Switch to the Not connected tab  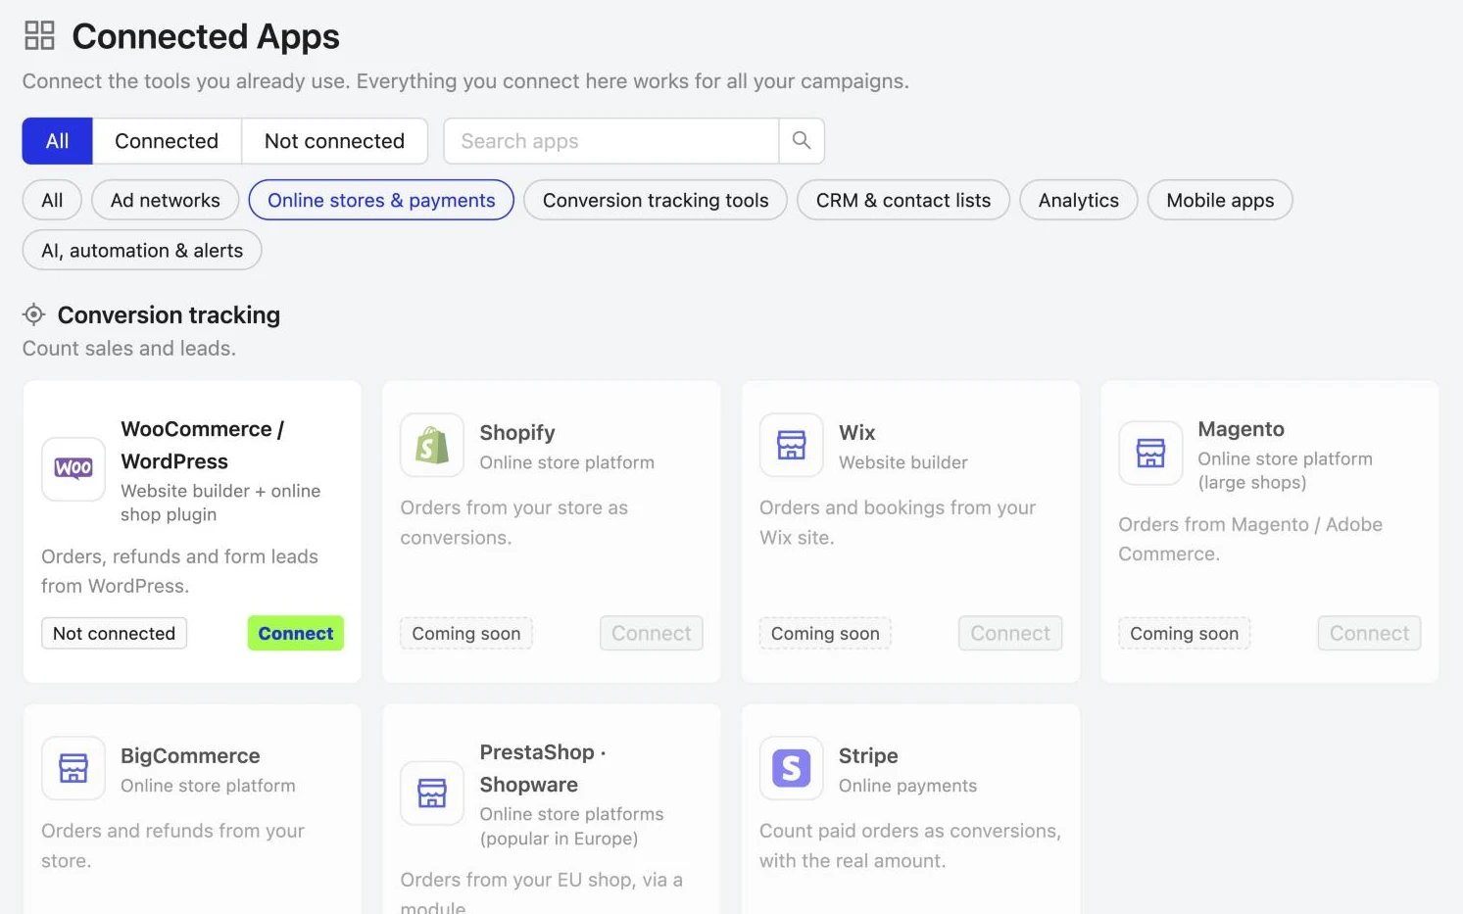[x=334, y=141]
